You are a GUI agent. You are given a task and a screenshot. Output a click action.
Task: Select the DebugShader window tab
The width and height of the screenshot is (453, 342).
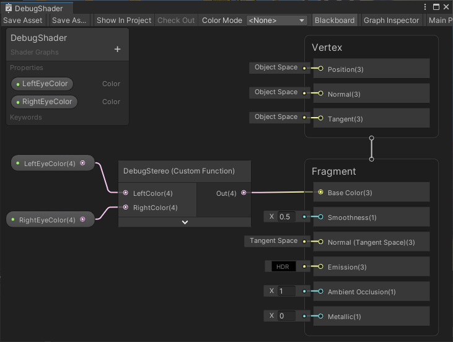(x=38, y=9)
